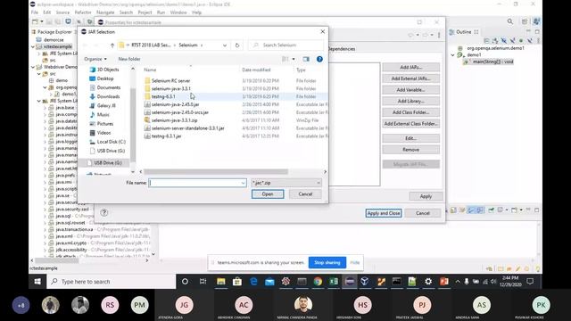The image size is (571, 321).
Task: Cancel the JAR Selection dialog
Action: click(305, 194)
